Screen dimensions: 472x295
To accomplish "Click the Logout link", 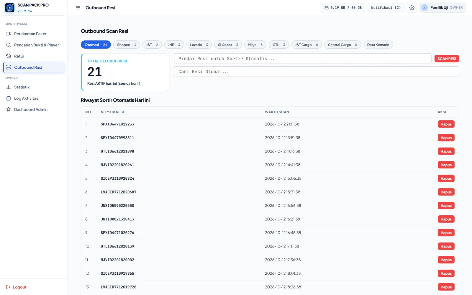I will [x=16, y=287].
